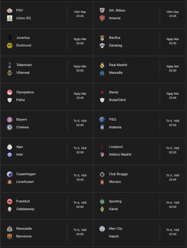This screenshot has height=248, width=187.
Task: Open the Leverkusen team link
Action: pos(25,182)
